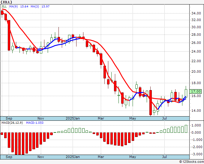204x164 pixels.
Task: Click the 14.00 price axis label
Action: pyautogui.click(x=196, y=111)
